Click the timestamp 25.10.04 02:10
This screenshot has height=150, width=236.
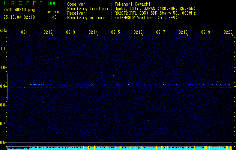[x=19, y=17]
